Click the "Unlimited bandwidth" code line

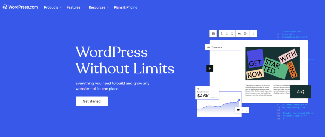(x=295, y=105)
